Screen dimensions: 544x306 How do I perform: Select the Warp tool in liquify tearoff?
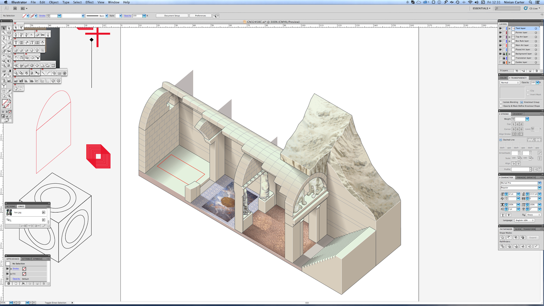(16, 65)
